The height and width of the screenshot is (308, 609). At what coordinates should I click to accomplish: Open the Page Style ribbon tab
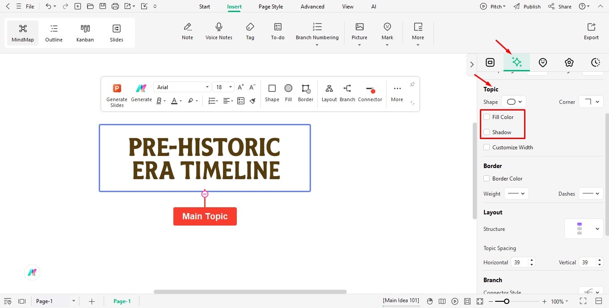pos(271,6)
